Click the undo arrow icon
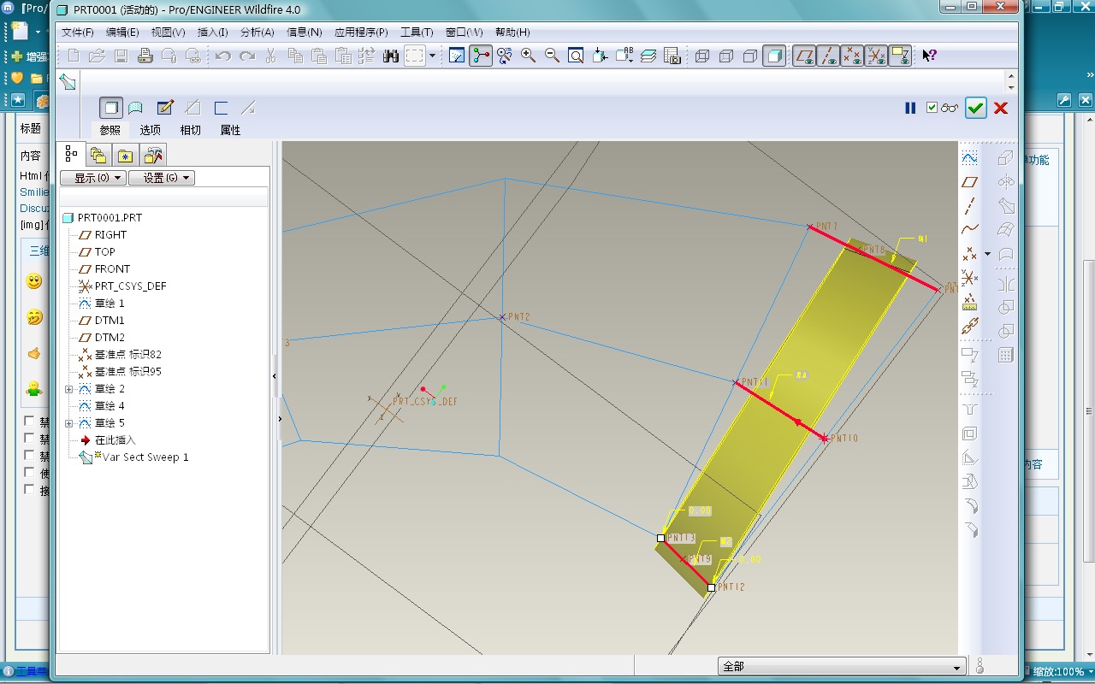Image resolution: width=1095 pixels, height=684 pixels. [223, 56]
